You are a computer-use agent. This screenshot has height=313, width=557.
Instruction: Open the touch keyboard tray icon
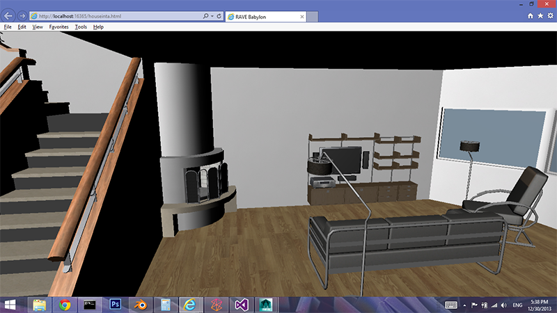click(450, 305)
